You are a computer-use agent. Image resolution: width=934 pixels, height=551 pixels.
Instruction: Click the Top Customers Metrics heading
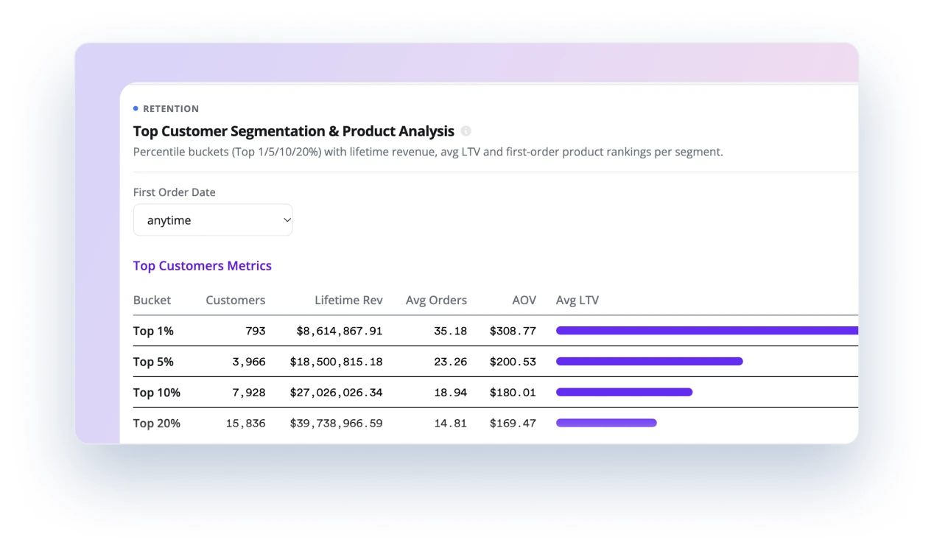point(203,266)
